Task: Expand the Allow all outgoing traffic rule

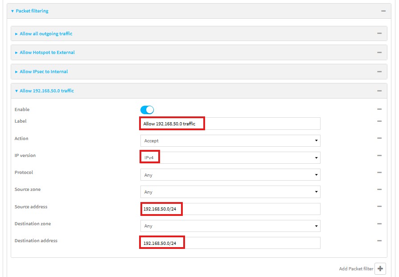Action: 46,34
